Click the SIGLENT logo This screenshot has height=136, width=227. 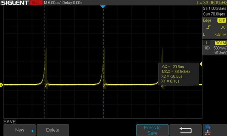click(x=15, y=3)
